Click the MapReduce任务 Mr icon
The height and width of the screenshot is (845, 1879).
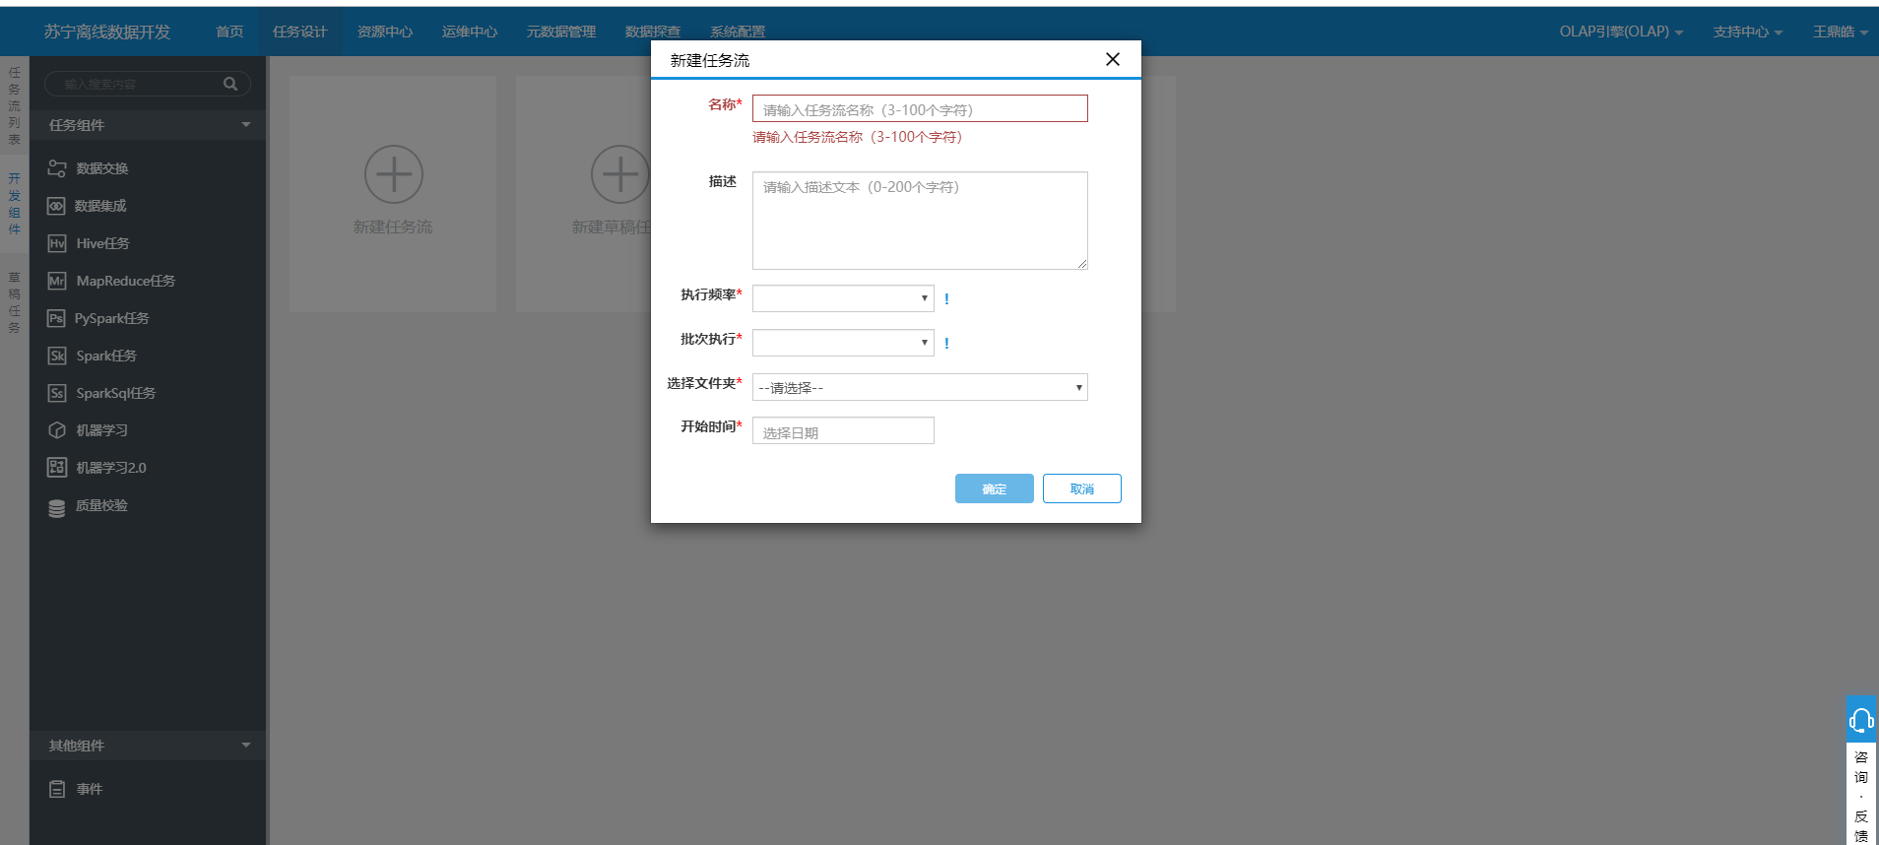click(57, 281)
